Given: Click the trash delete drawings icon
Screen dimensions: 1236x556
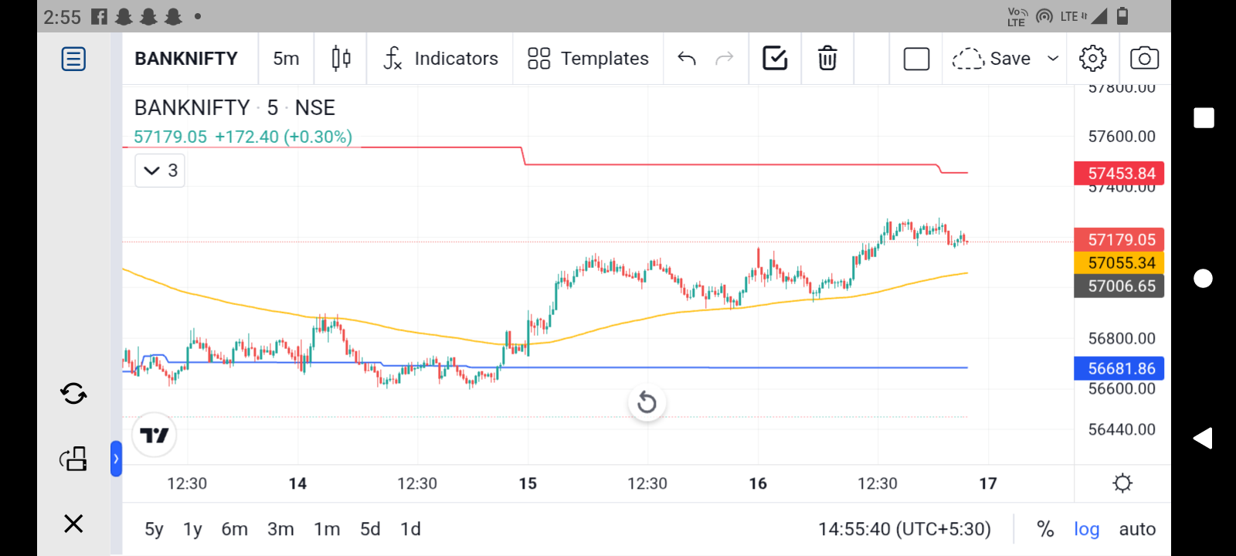Looking at the screenshot, I should coord(827,59).
